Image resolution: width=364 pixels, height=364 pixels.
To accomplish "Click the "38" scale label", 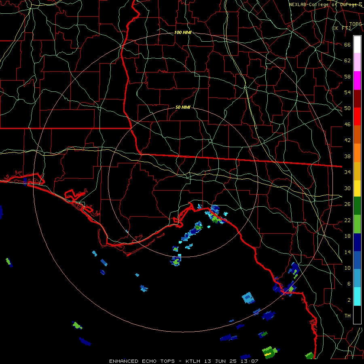I will pos(347,156).
